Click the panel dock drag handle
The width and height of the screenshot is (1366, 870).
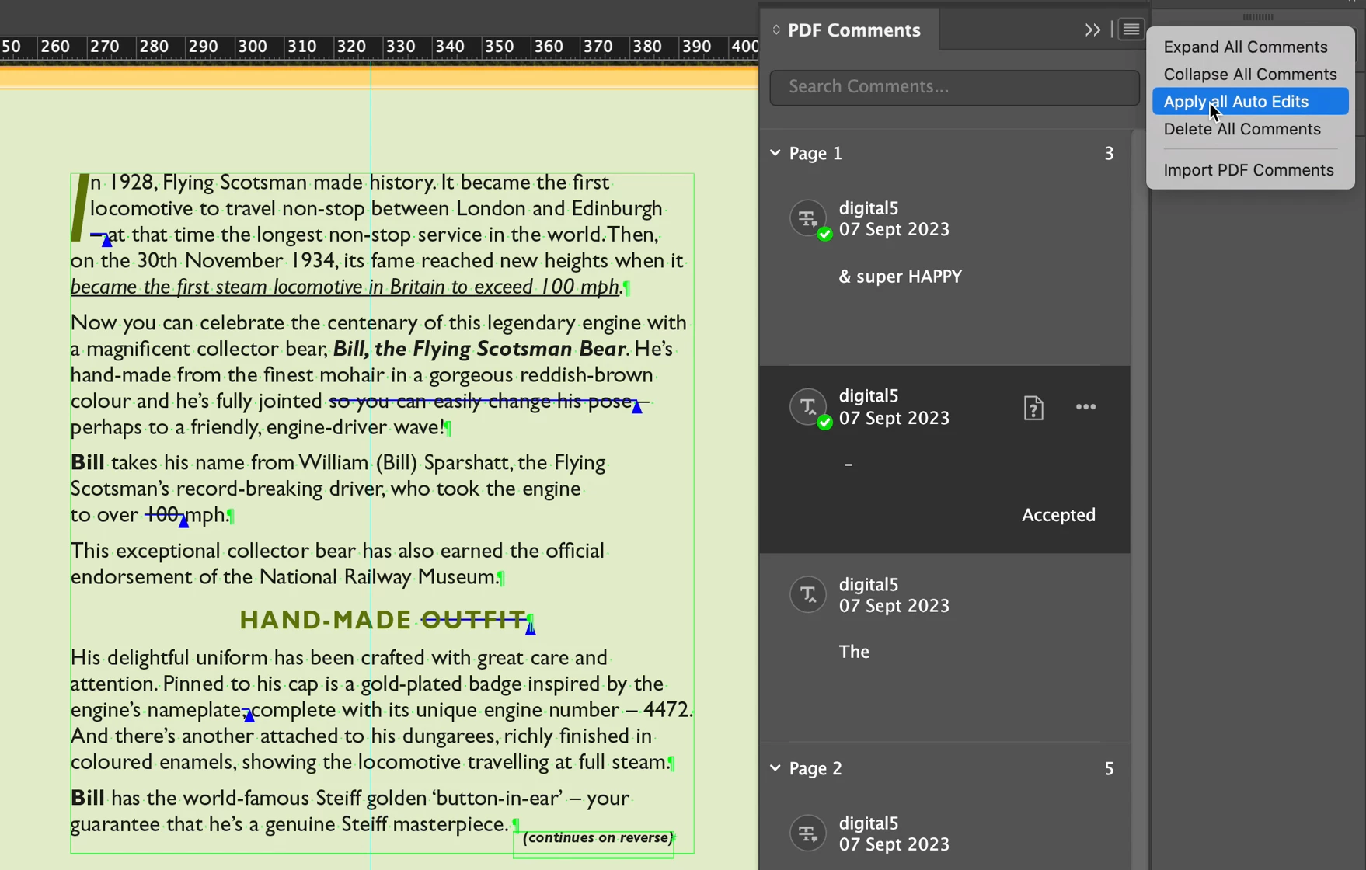tap(1257, 17)
